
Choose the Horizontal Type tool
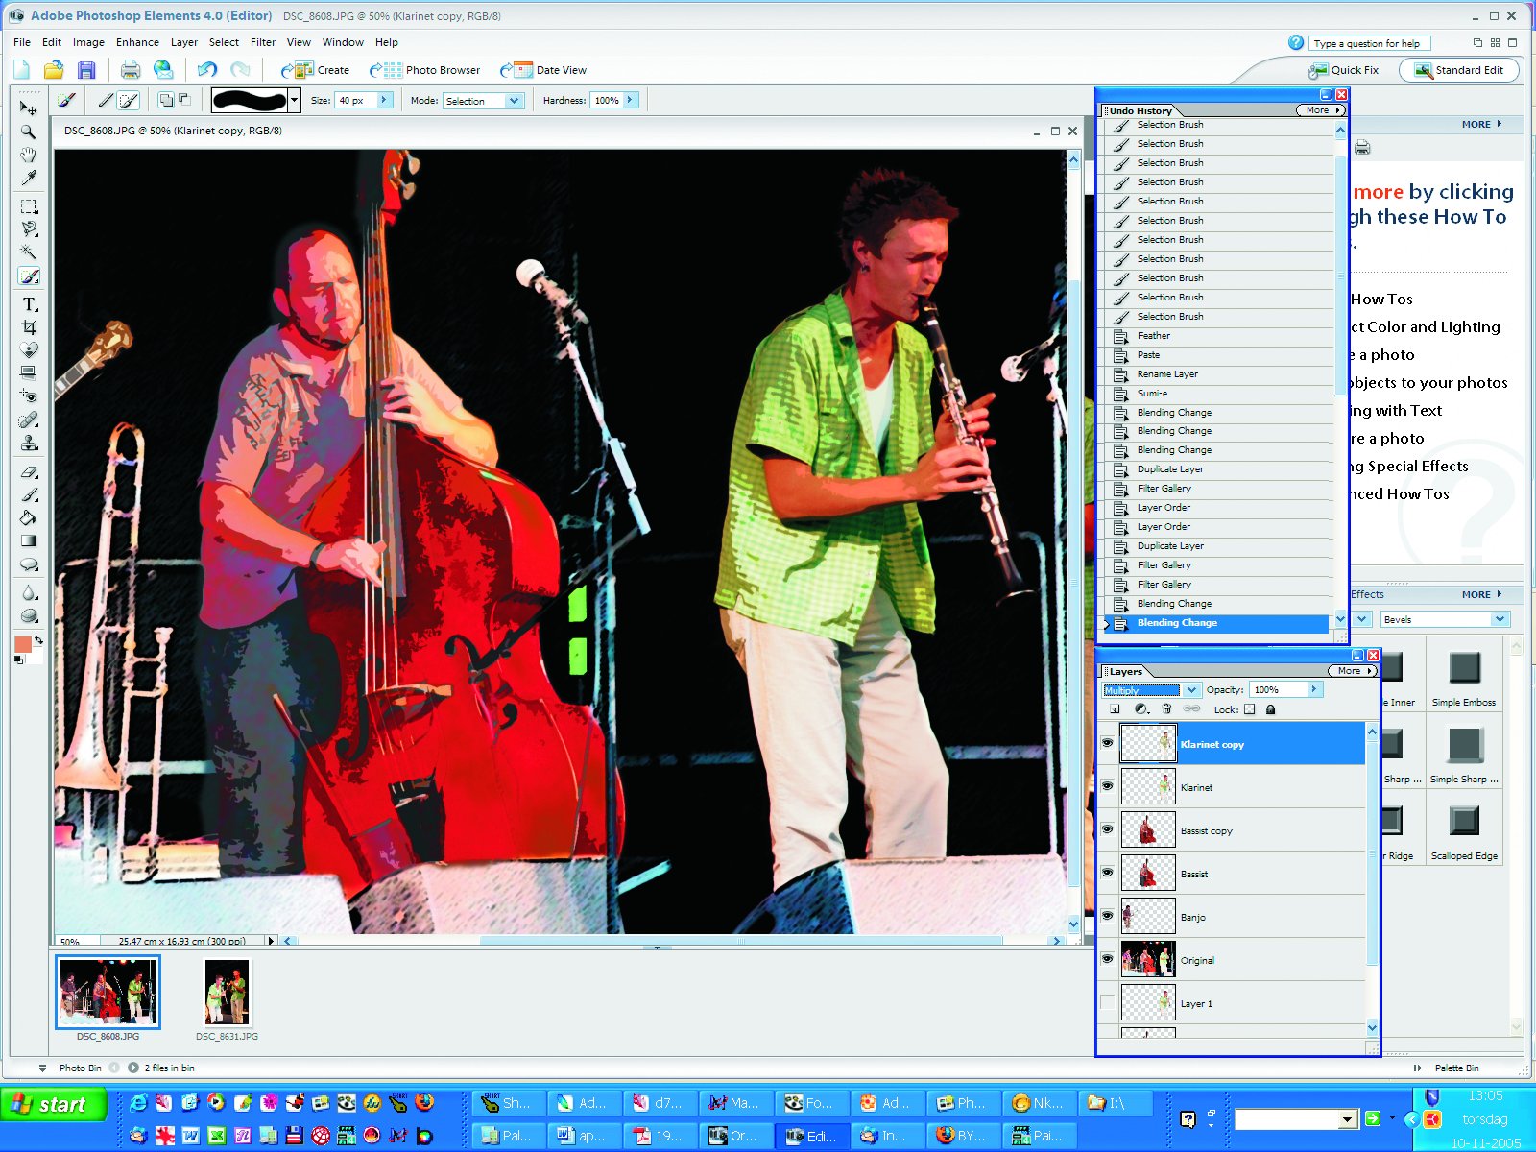coord(29,304)
